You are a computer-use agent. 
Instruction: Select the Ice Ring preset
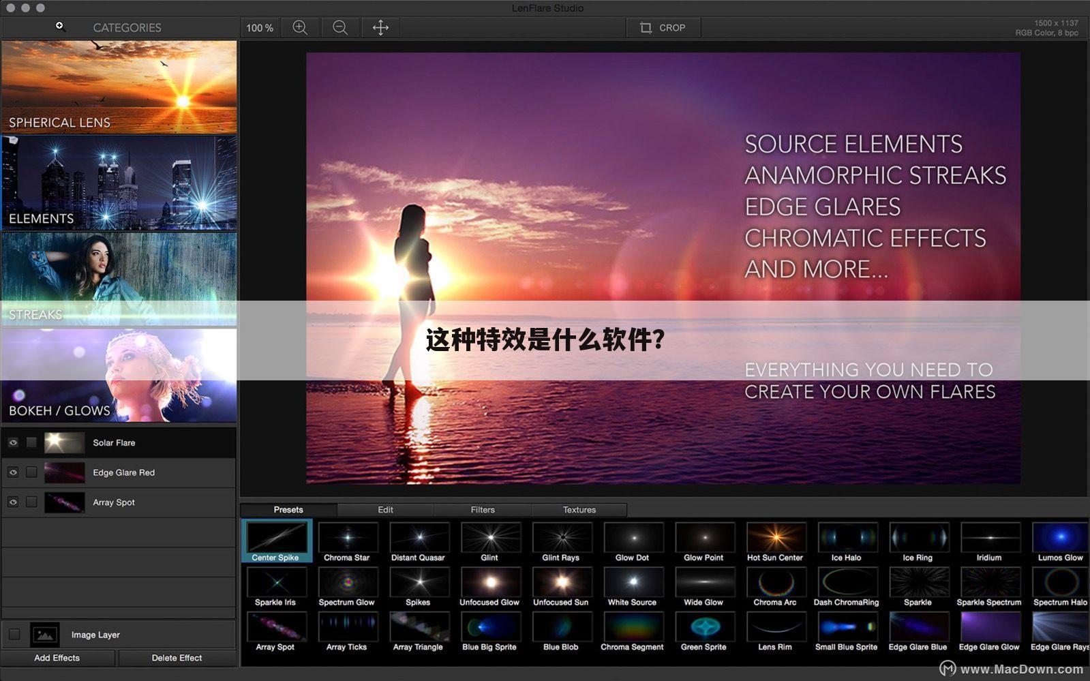coord(918,541)
